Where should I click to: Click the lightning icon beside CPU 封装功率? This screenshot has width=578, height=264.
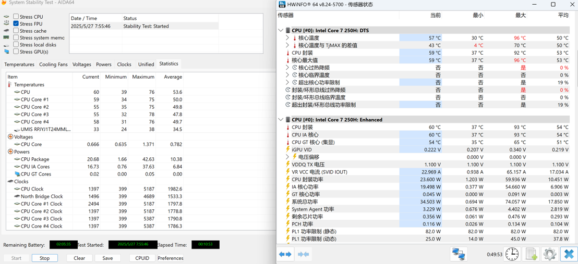click(x=288, y=179)
